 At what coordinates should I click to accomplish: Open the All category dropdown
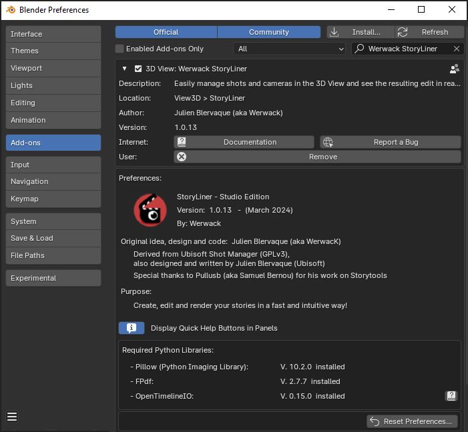289,49
